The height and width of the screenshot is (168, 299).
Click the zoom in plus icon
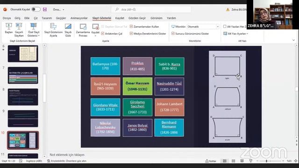pos(283,161)
